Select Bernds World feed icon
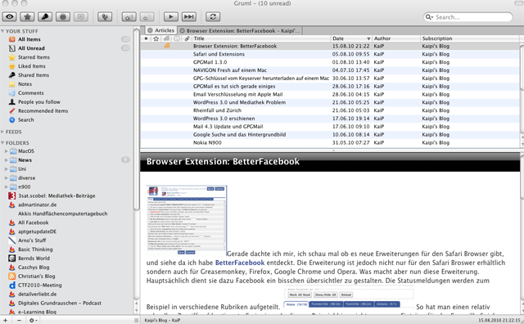524x324 pixels. coord(12,259)
